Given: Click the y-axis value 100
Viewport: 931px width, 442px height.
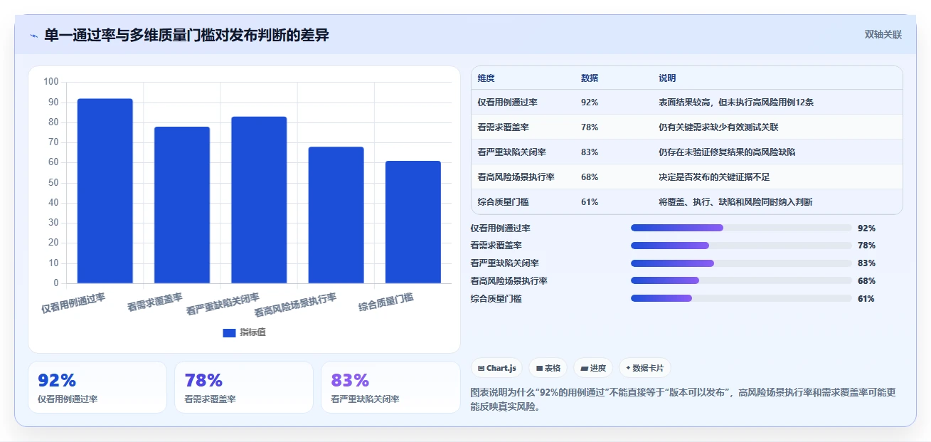Looking at the screenshot, I should [x=51, y=82].
